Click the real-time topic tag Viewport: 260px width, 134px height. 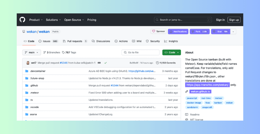click(206, 98)
